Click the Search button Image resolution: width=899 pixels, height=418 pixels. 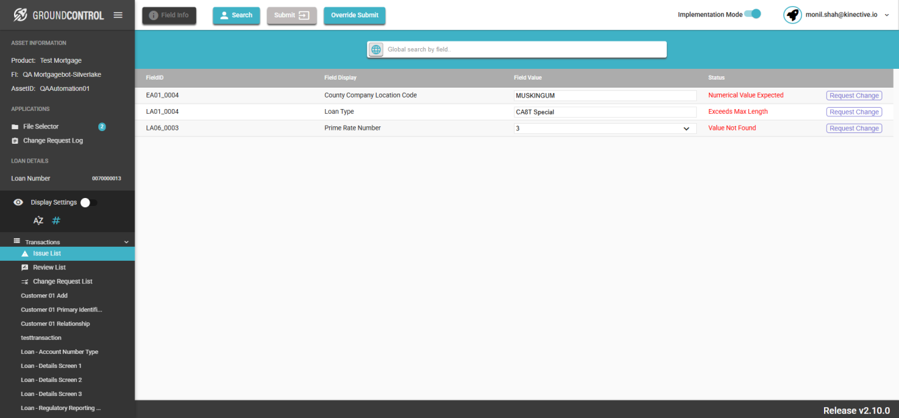coord(236,15)
